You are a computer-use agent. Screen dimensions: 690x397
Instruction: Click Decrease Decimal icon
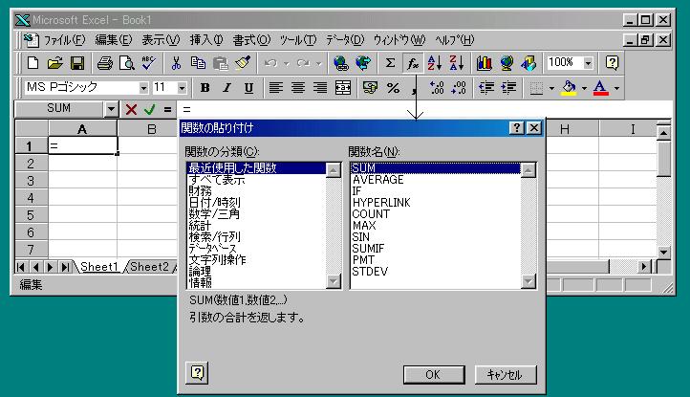[x=459, y=88]
